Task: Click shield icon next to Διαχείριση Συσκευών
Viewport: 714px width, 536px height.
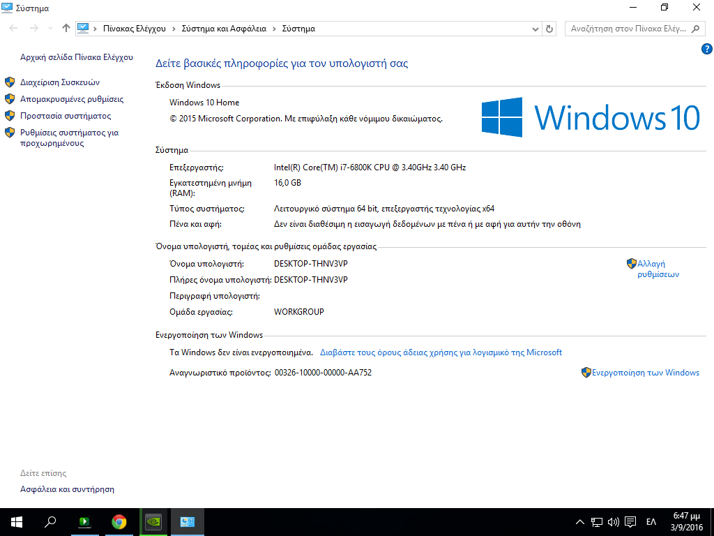Action: (10, 82)
